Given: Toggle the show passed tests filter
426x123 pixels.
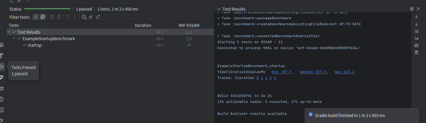Looking at the screenshot, I should click(x=36, y=17).
